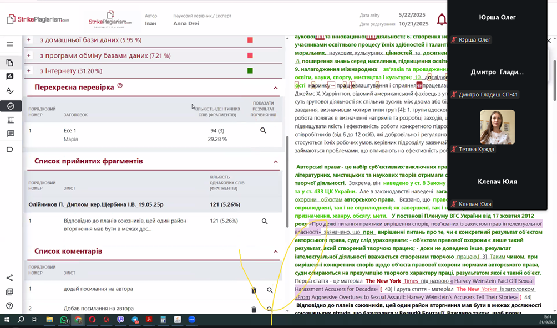Select the checkmark circle sidebar icon

[x=10, y=106]
